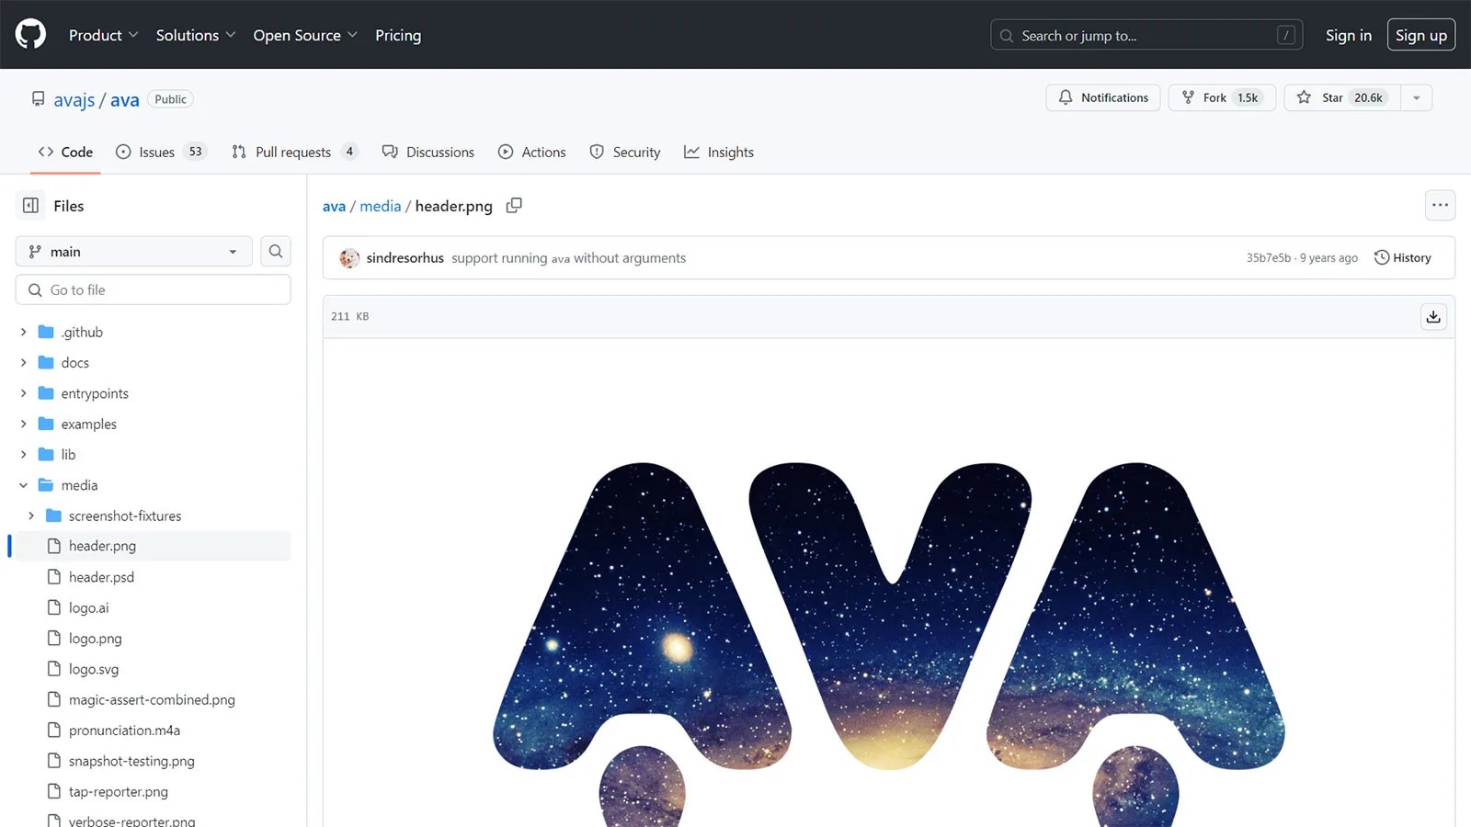Sign up for GitHub
The image size is (1471, 827).
(x=1420, y=34)
